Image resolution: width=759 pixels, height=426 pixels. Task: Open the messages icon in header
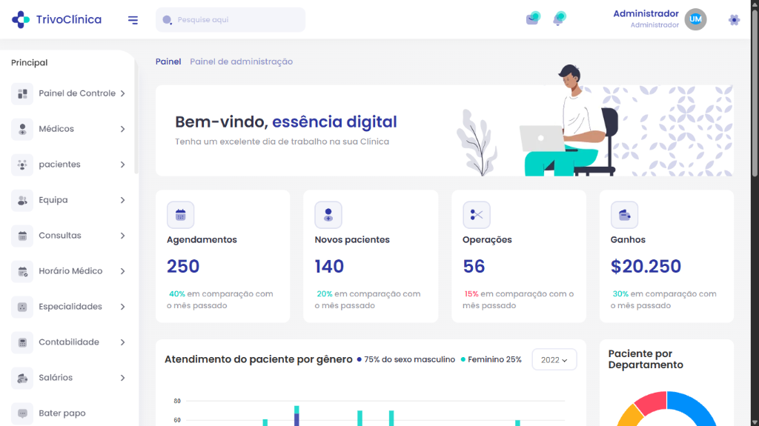(533, 19)
